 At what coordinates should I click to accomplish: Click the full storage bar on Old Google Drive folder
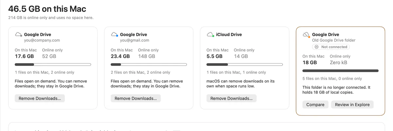point(341,71)
